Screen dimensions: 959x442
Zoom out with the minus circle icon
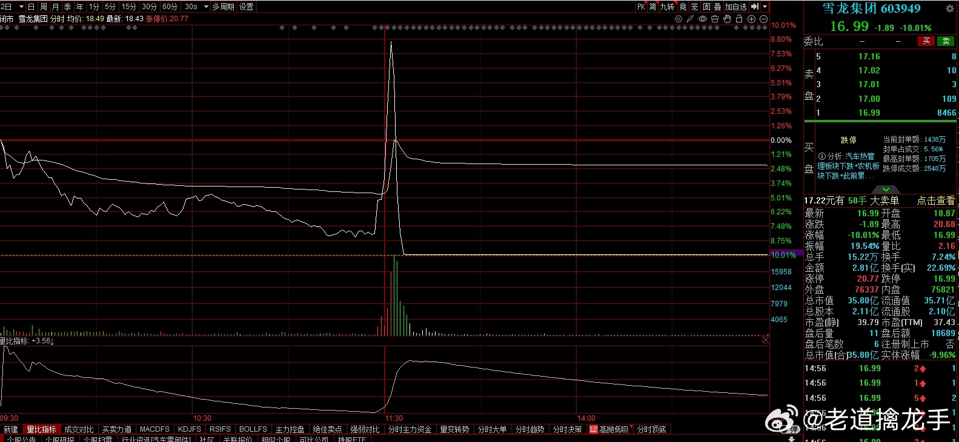[763, 19]
